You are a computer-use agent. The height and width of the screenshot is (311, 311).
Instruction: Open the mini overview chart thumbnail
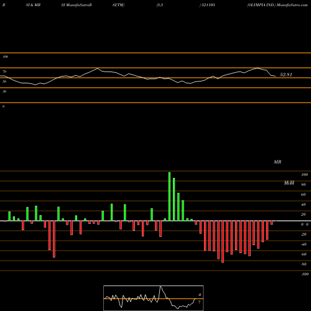154,298
